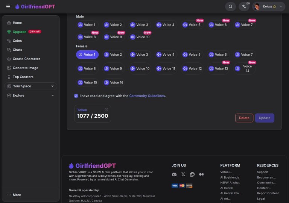
Task: Open AI Boyfriends footer link
Action: click(230, 177)
